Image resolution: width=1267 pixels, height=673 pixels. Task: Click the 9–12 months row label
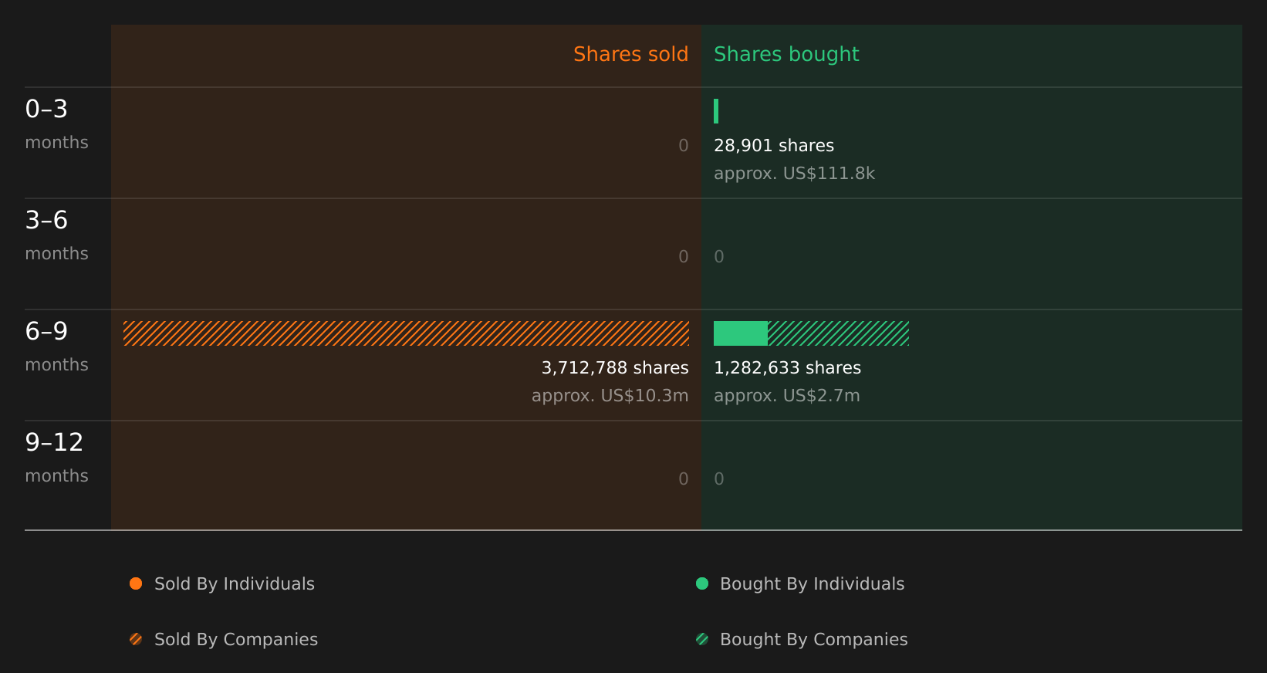[x=56, y=458]
